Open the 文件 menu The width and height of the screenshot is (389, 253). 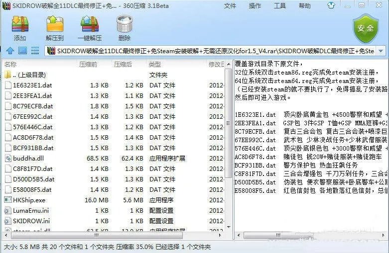tap(230, 5)
